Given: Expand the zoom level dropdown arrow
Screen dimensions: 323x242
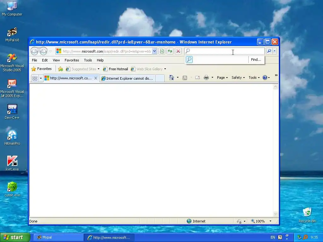Looking at the screenshot, I should click(270, 221).
